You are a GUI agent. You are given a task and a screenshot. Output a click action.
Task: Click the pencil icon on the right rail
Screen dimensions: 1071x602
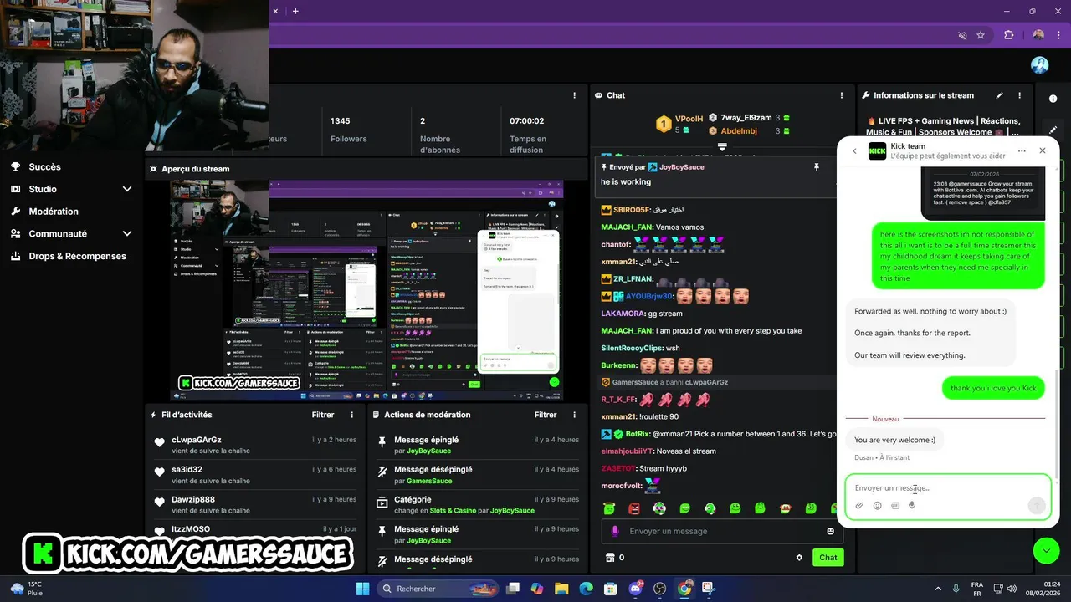(1053, 130)
